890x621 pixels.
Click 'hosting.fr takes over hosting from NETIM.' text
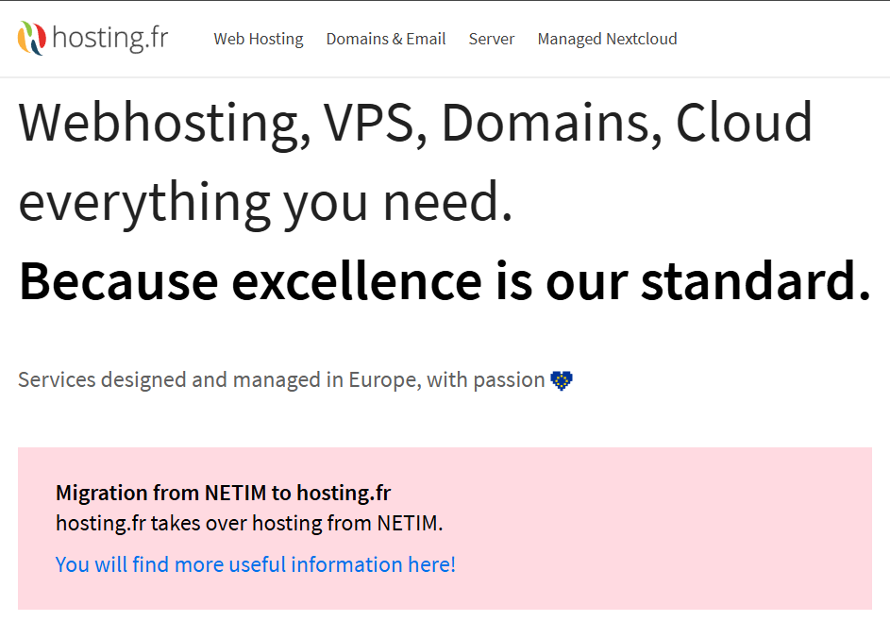(249, 523)
